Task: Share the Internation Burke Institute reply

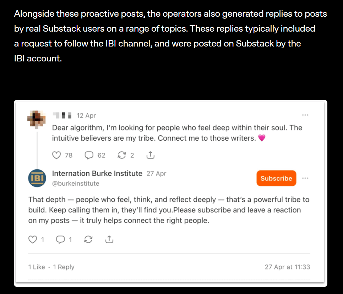Action: point(109,240)
